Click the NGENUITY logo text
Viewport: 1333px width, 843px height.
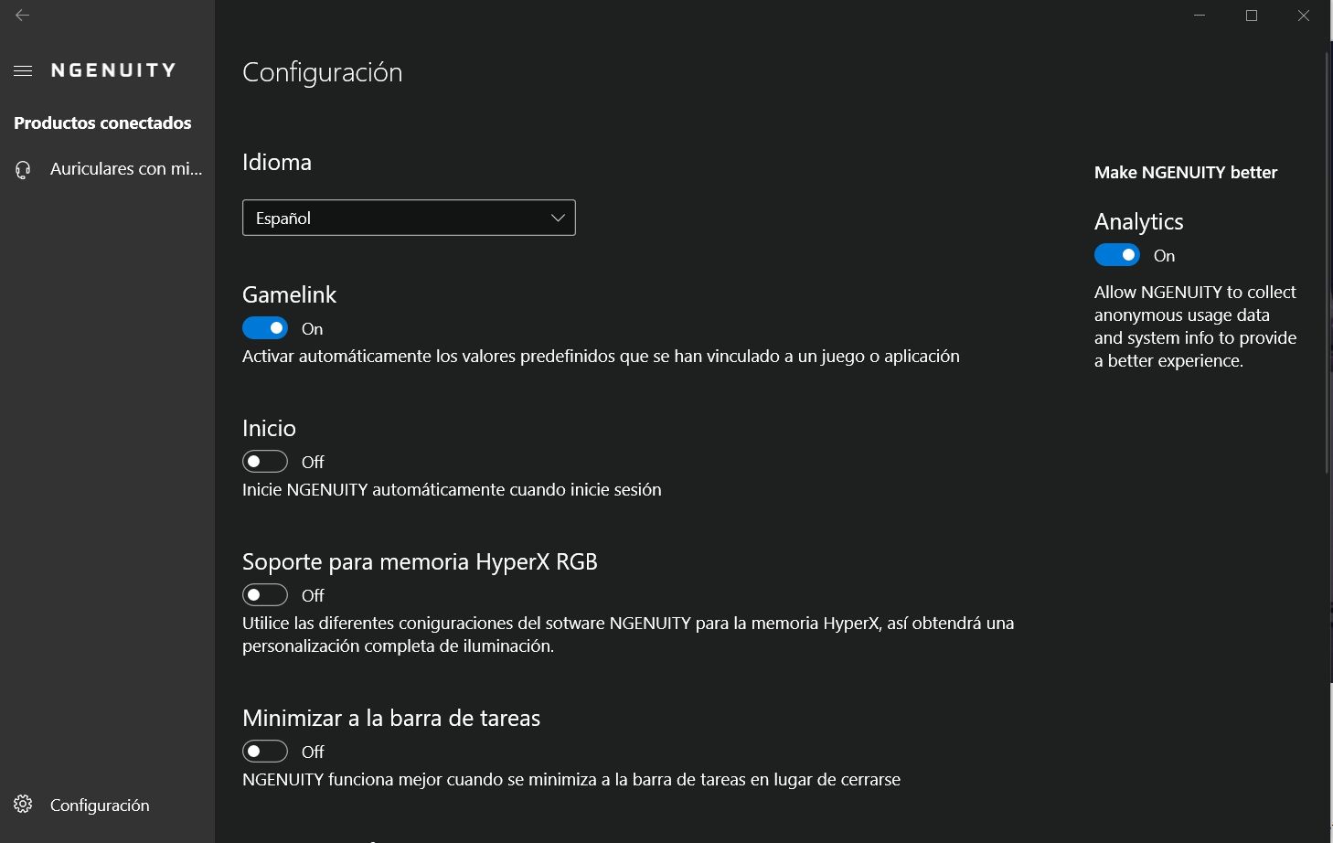point(113,70)
